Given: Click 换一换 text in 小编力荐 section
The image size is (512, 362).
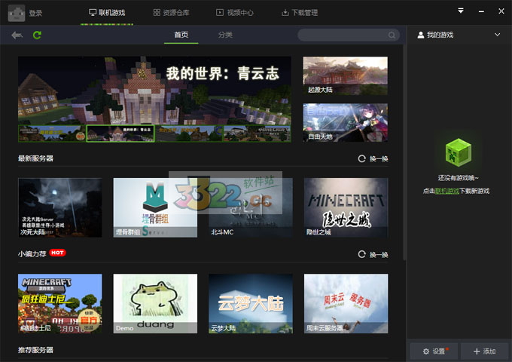Looking at the screenshot, I should (379, 254).
